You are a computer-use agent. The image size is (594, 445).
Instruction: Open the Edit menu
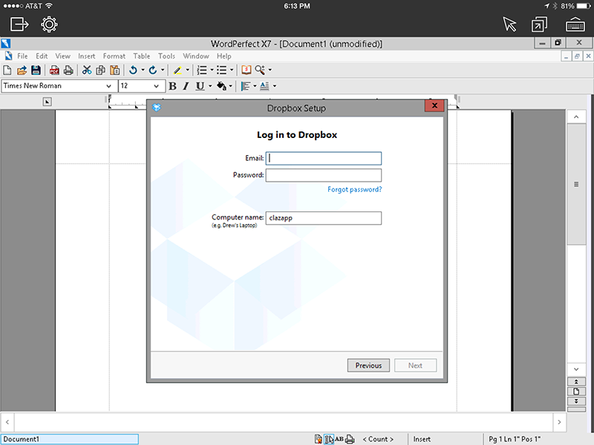click(x=42, y=56)
